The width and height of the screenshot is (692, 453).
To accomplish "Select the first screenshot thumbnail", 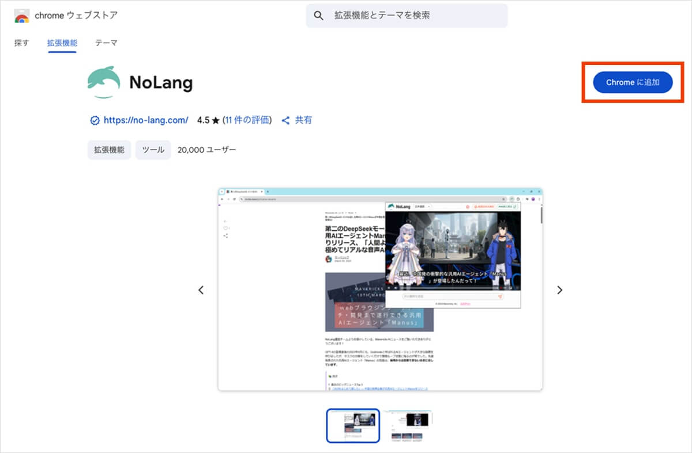I will pos(353,425).
